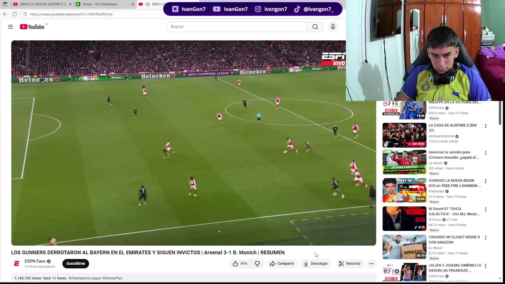Open EL Musull channel name
Image resolution: width=505 pixels, height=284 pixels.
pos(436,248)
